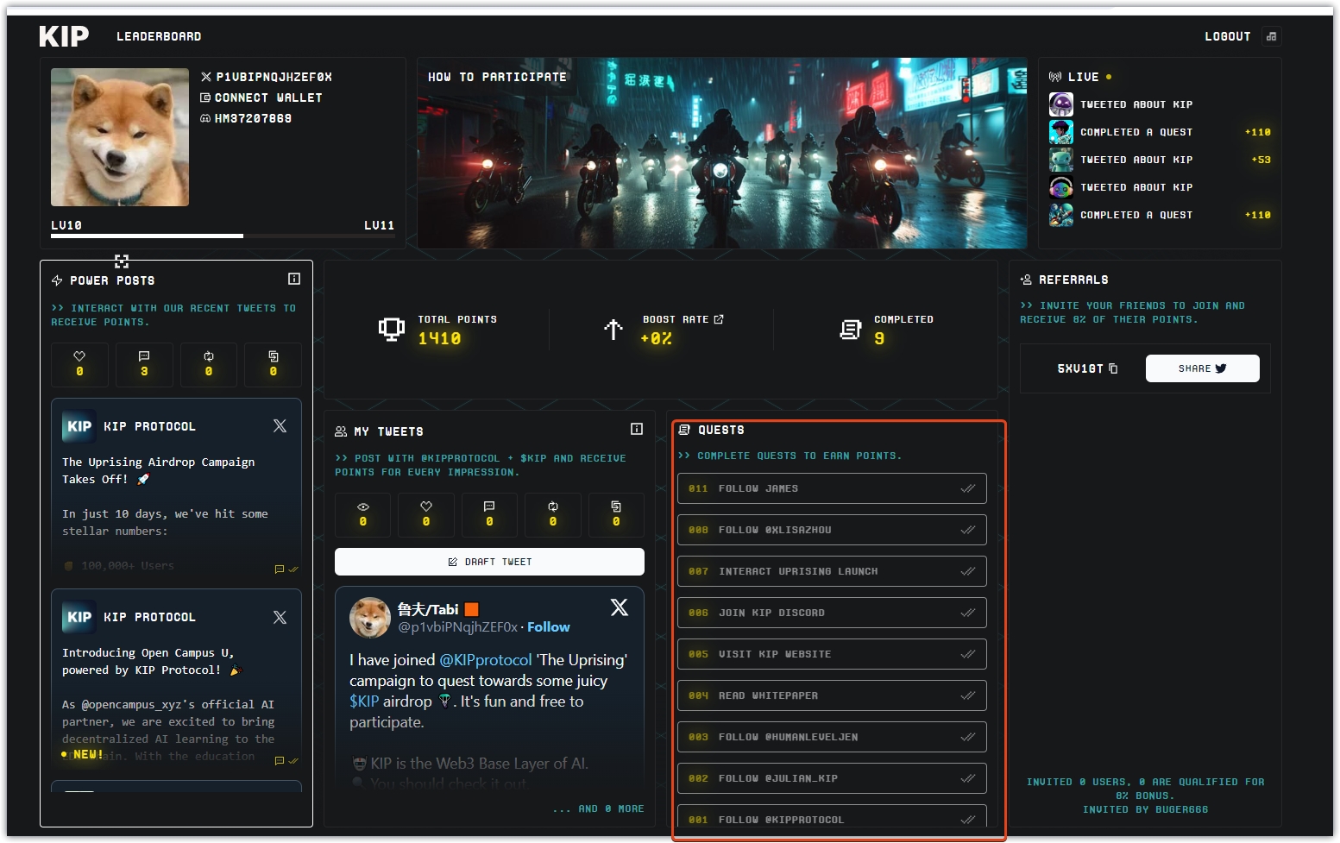Toggle checkmark on Follow James quest
The height and width of the screenshot is (843, 1340).
[x=967, y=488]
